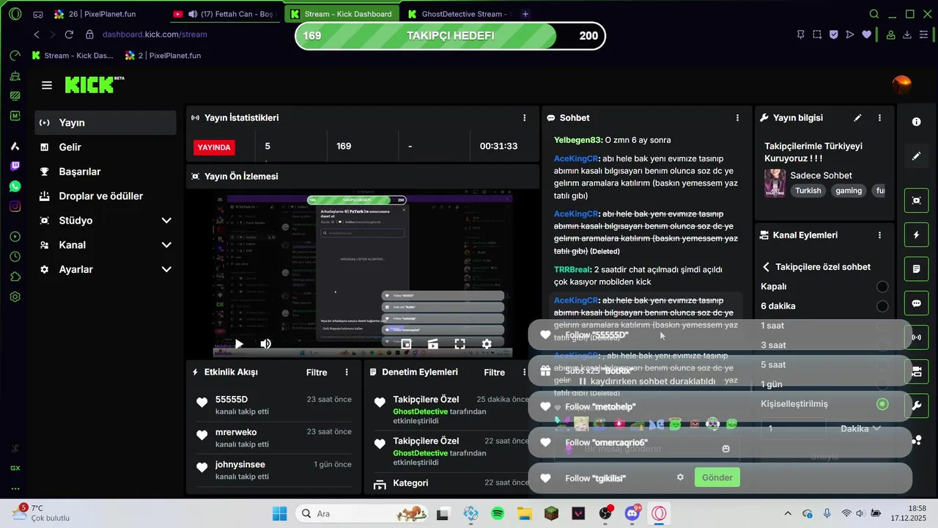Open the Dakika unit dropdown
Viewport: 938px width, 528px height.
pos(860,428)
